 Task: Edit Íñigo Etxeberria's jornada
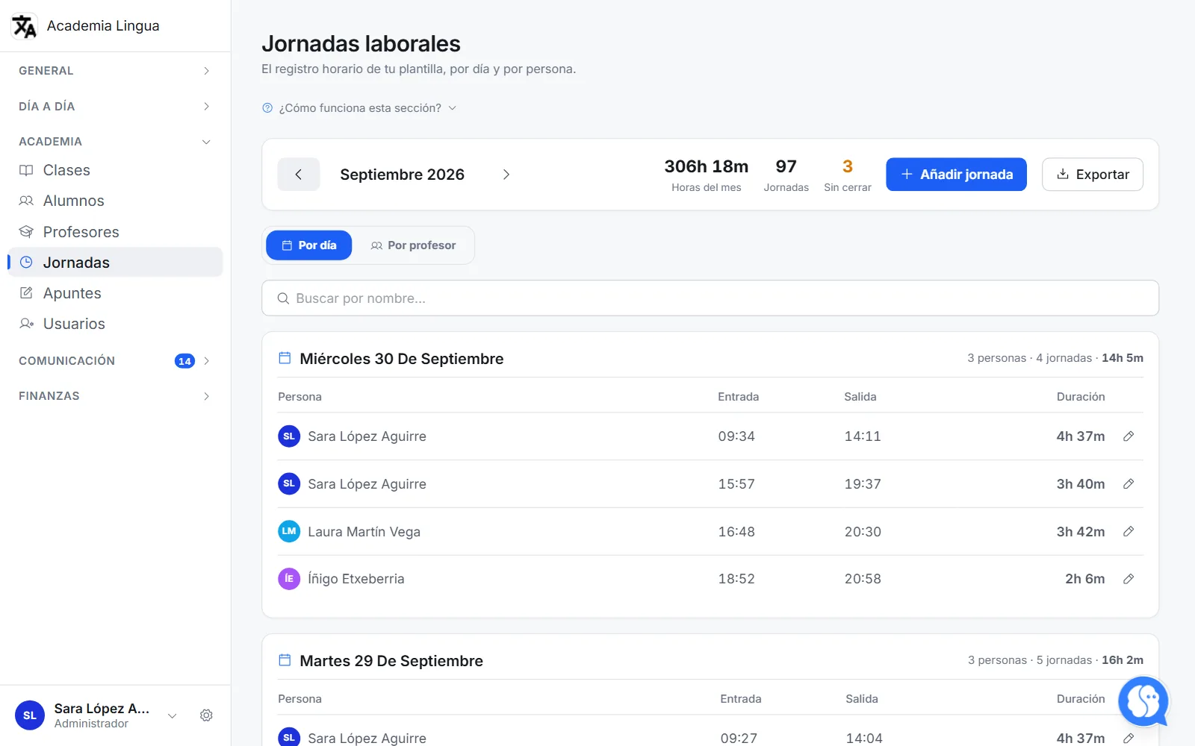click(x=1129, y=579)
